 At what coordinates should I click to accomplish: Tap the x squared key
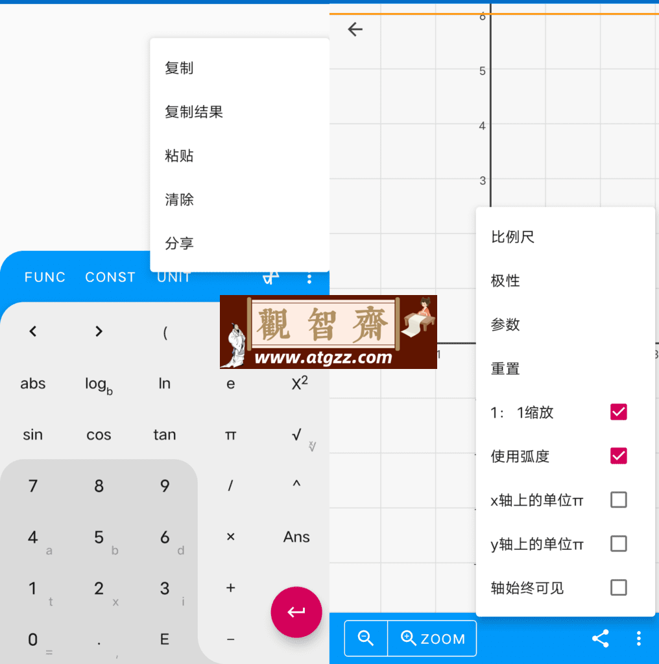[x=300, y=383]
